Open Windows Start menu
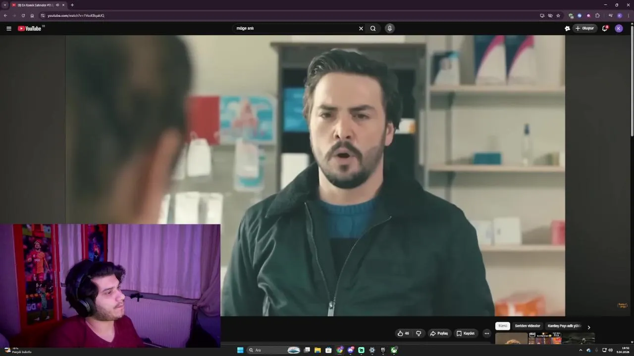634x356 pixels. pos(240,350)
